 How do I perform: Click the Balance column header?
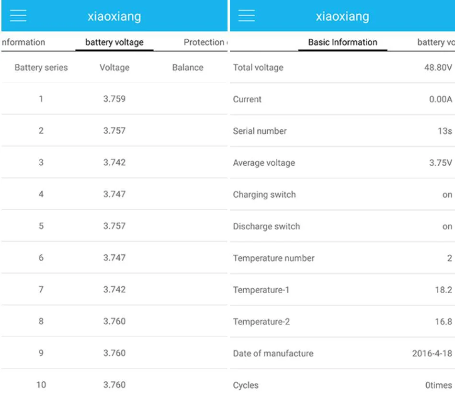pos(188,68)
